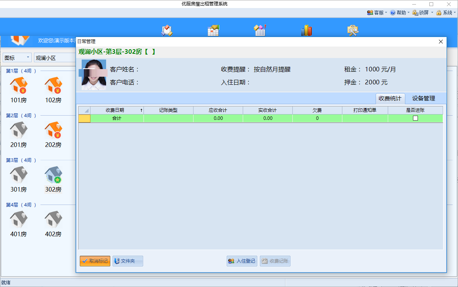Screen dimensions: 458x287
Task: Click the 欠费 total cell showing 0
Action: [x=318, y=118]
